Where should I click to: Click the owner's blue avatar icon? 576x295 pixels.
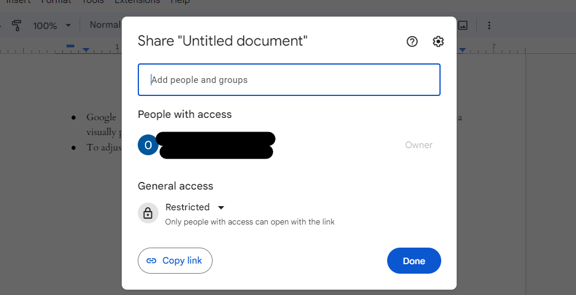tap(148, 145)
